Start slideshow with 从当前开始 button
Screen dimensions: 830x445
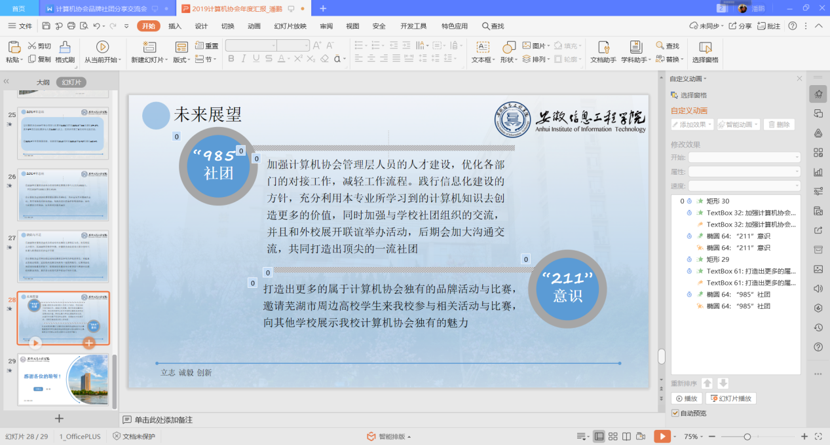pyautogui.click(x=103, y=52)
